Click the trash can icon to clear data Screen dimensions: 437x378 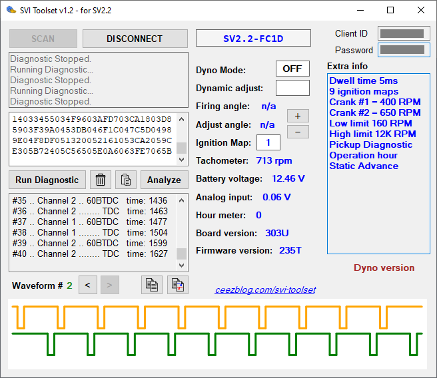point(101,180)
